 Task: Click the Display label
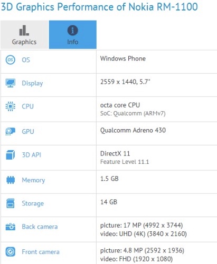pos(32,83)
